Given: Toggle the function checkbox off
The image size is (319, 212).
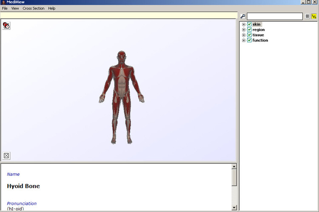Looking at the screenshot, I should pos(250,41).
